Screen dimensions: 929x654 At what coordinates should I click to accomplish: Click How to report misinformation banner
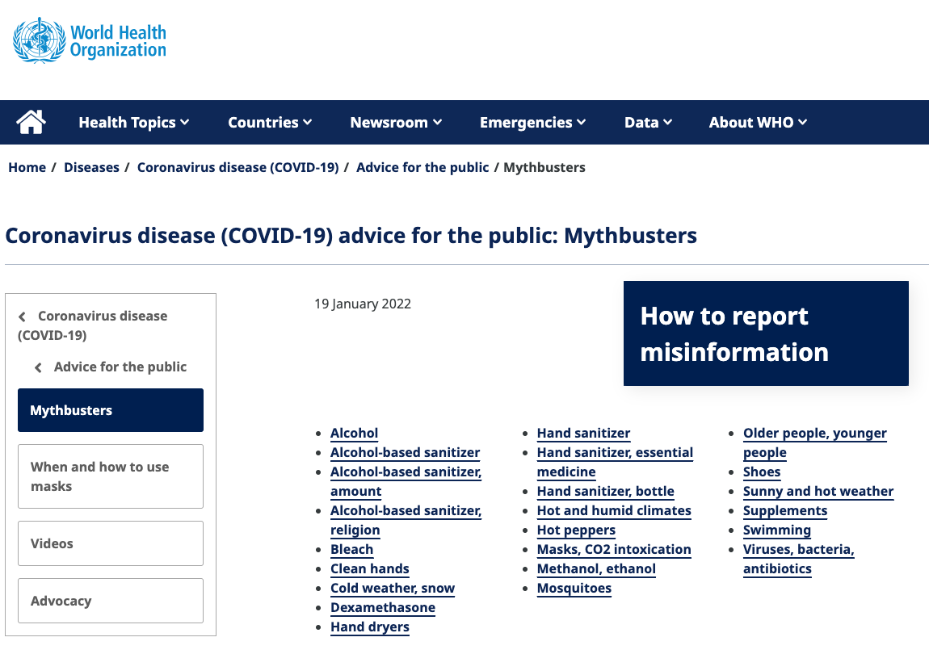pos(766,333)
